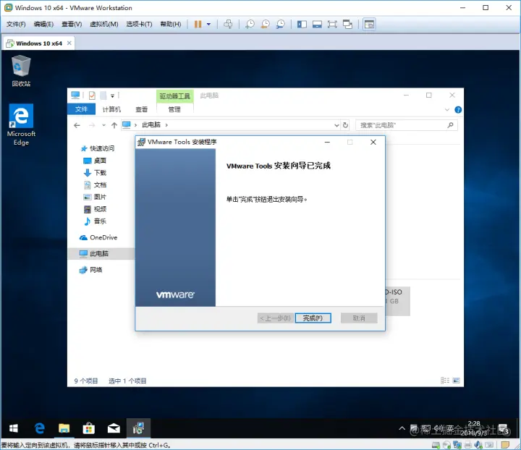
Task: Open the 查看(V) menu
Action: point(72,25)
